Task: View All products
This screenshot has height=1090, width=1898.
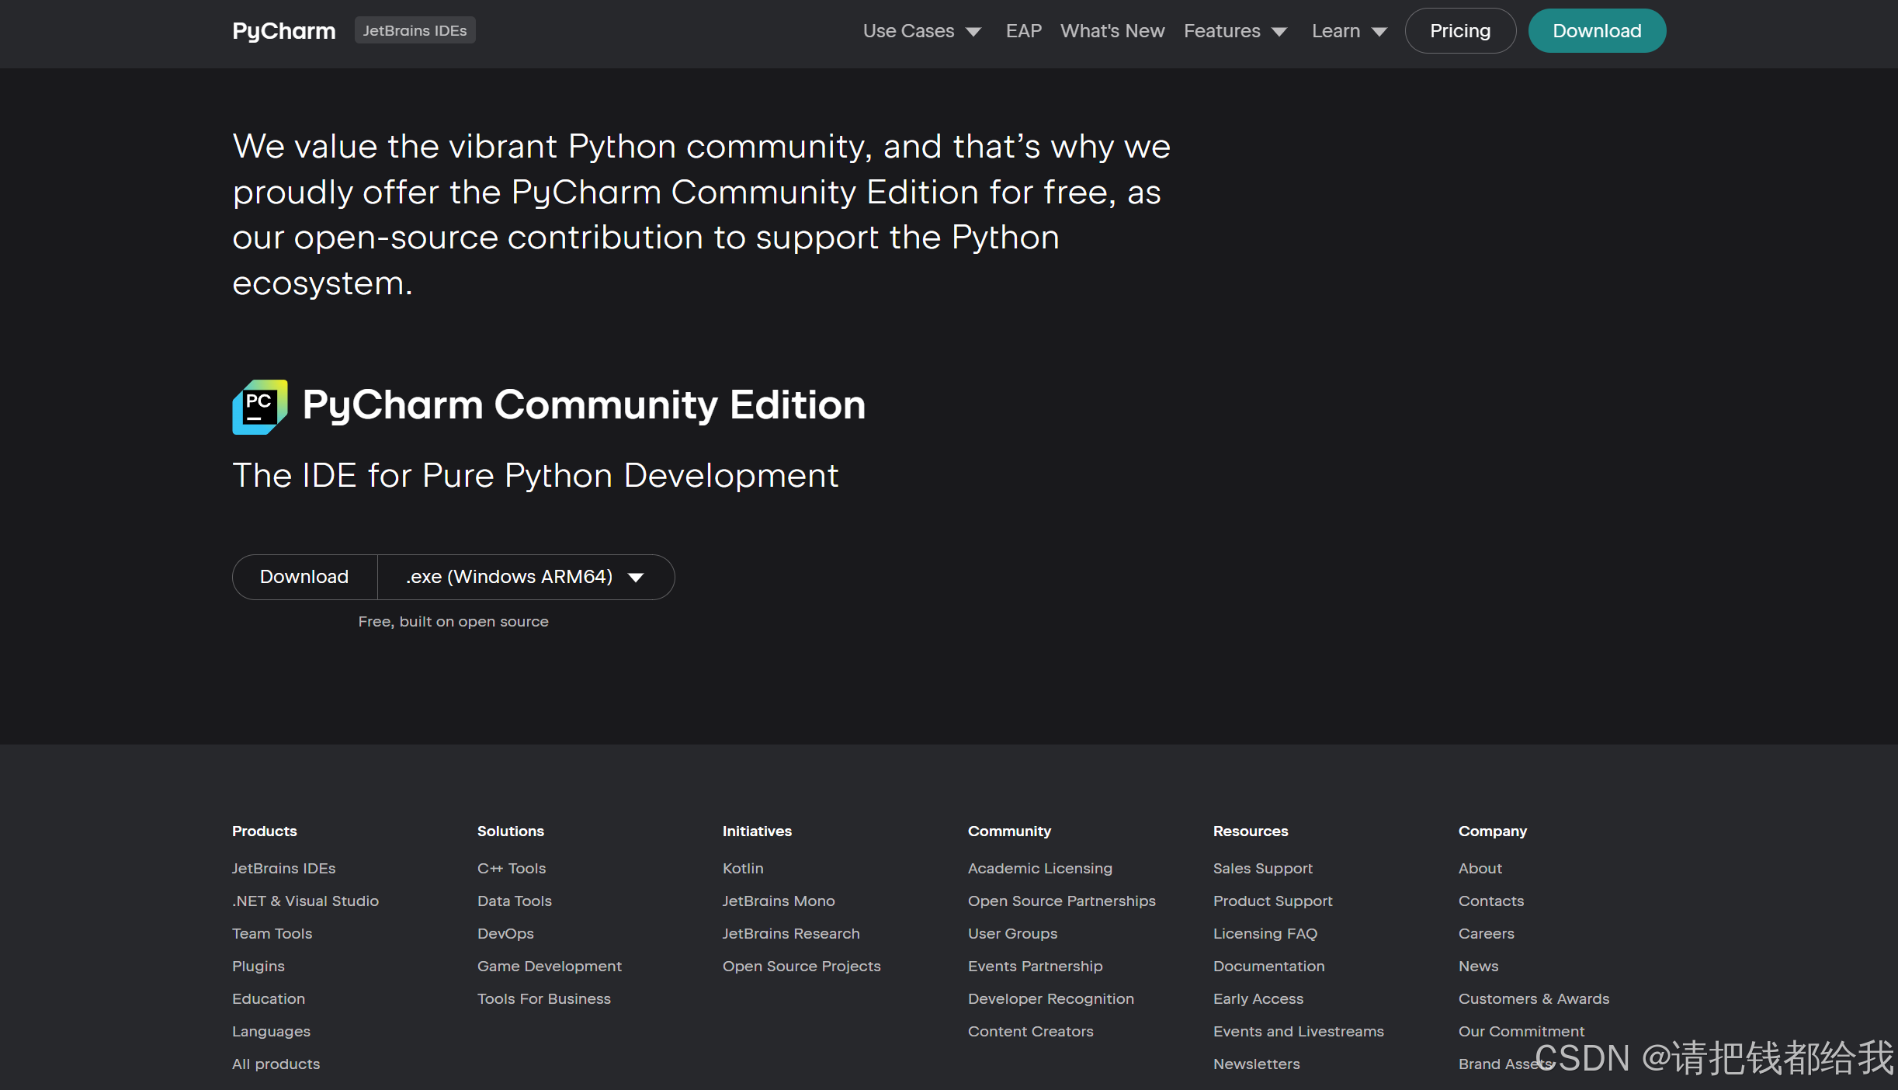Action: (x=276, y=1064)
